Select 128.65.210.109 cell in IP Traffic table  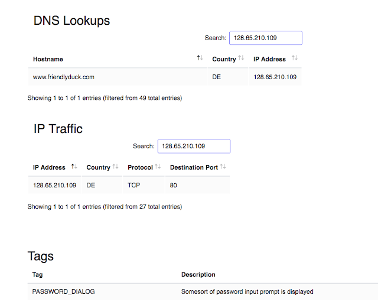click(54, 186)
